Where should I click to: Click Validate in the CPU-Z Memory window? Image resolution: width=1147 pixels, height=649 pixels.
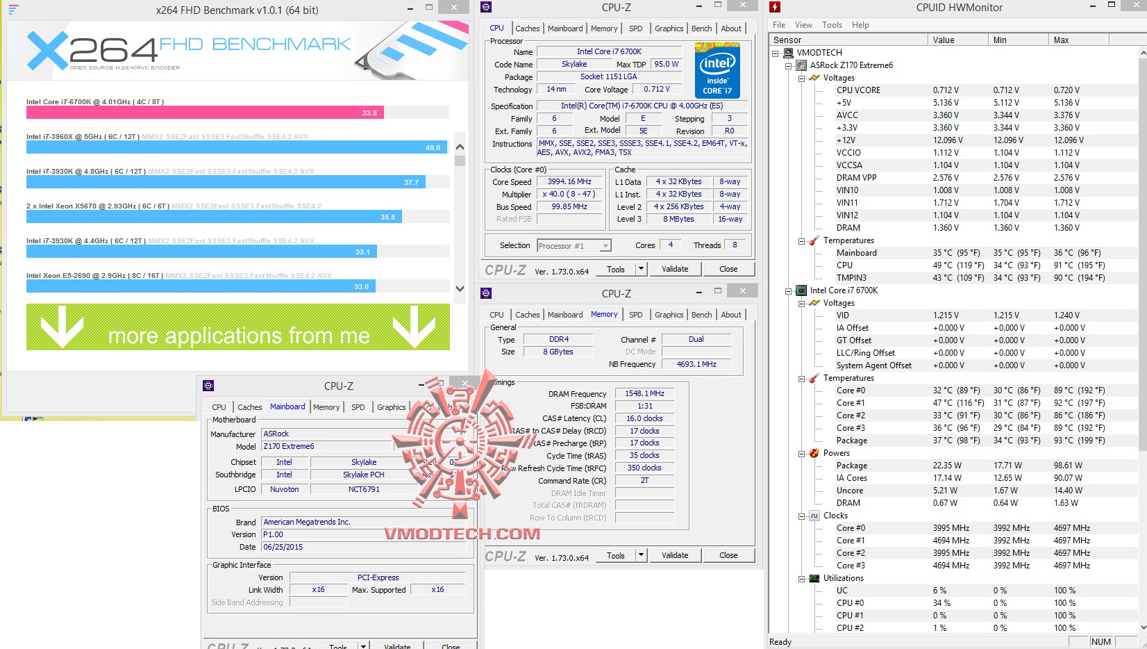tap(675, 555)
